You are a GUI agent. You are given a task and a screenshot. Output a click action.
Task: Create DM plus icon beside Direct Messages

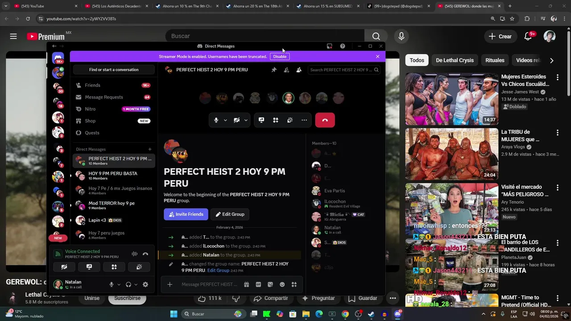pyautogui.click(x=150, y=149)
